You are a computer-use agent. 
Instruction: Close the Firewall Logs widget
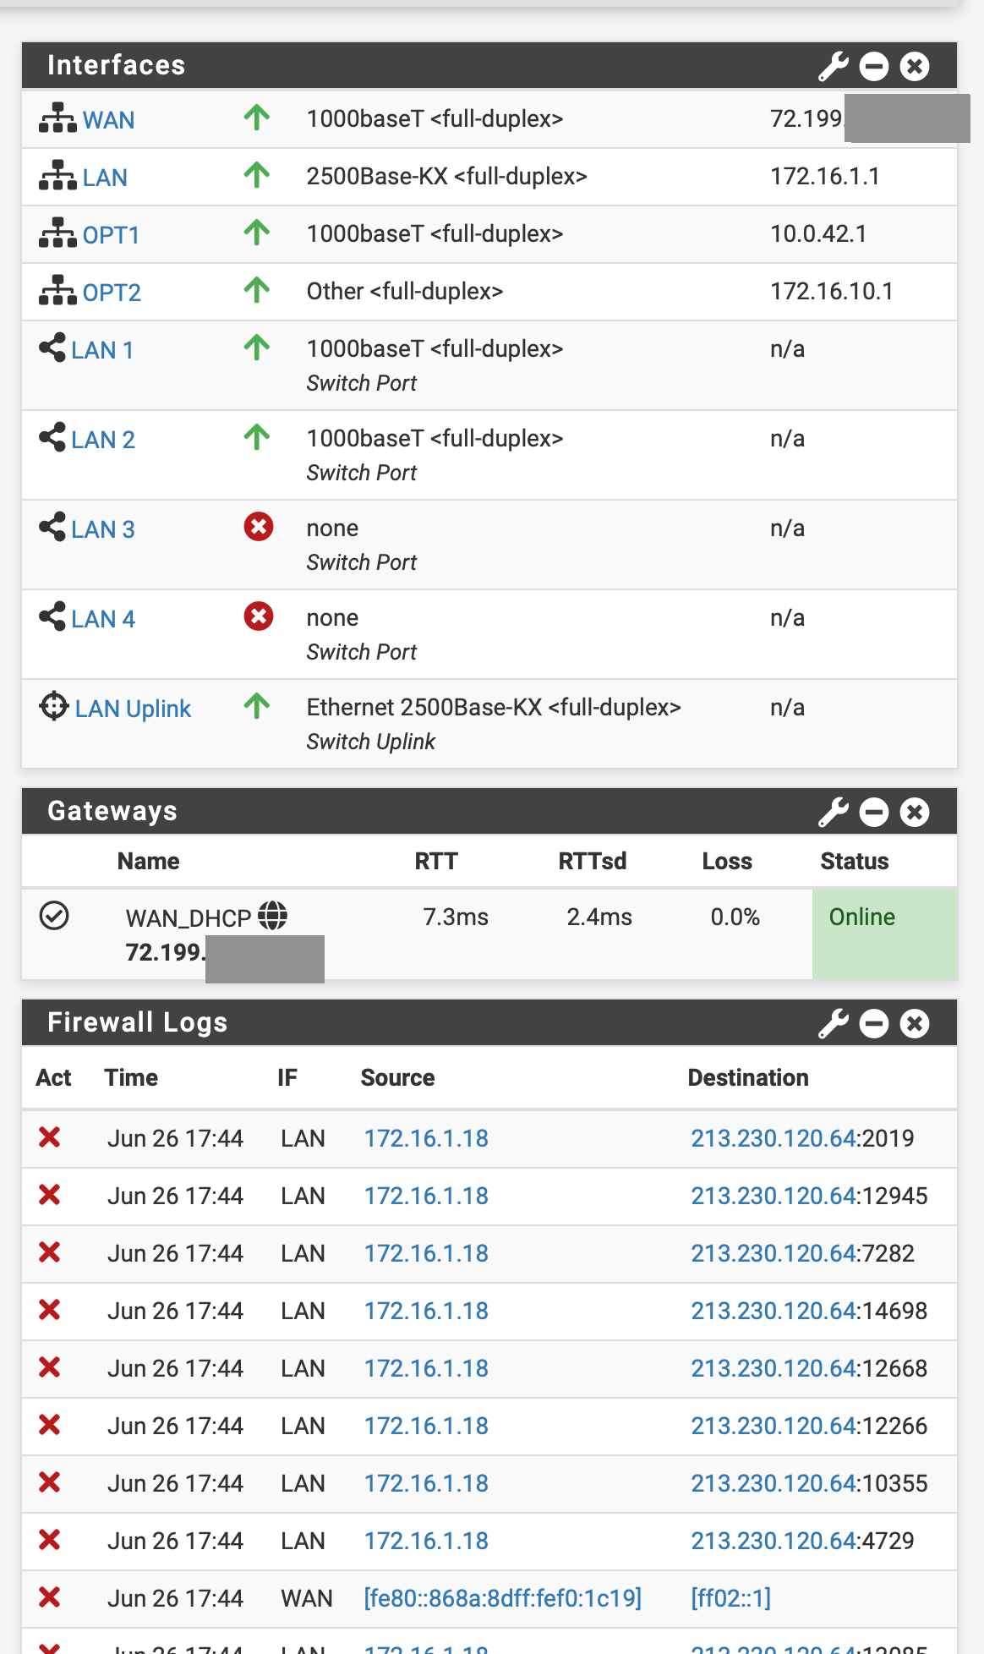click(915, 1023)
